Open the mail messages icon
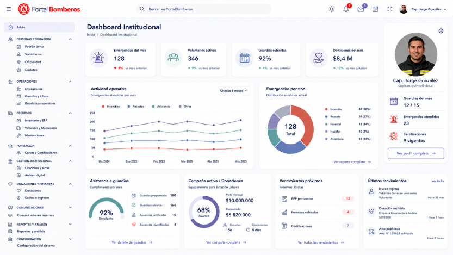Screen dimensions: 453x255 [361, 9]
